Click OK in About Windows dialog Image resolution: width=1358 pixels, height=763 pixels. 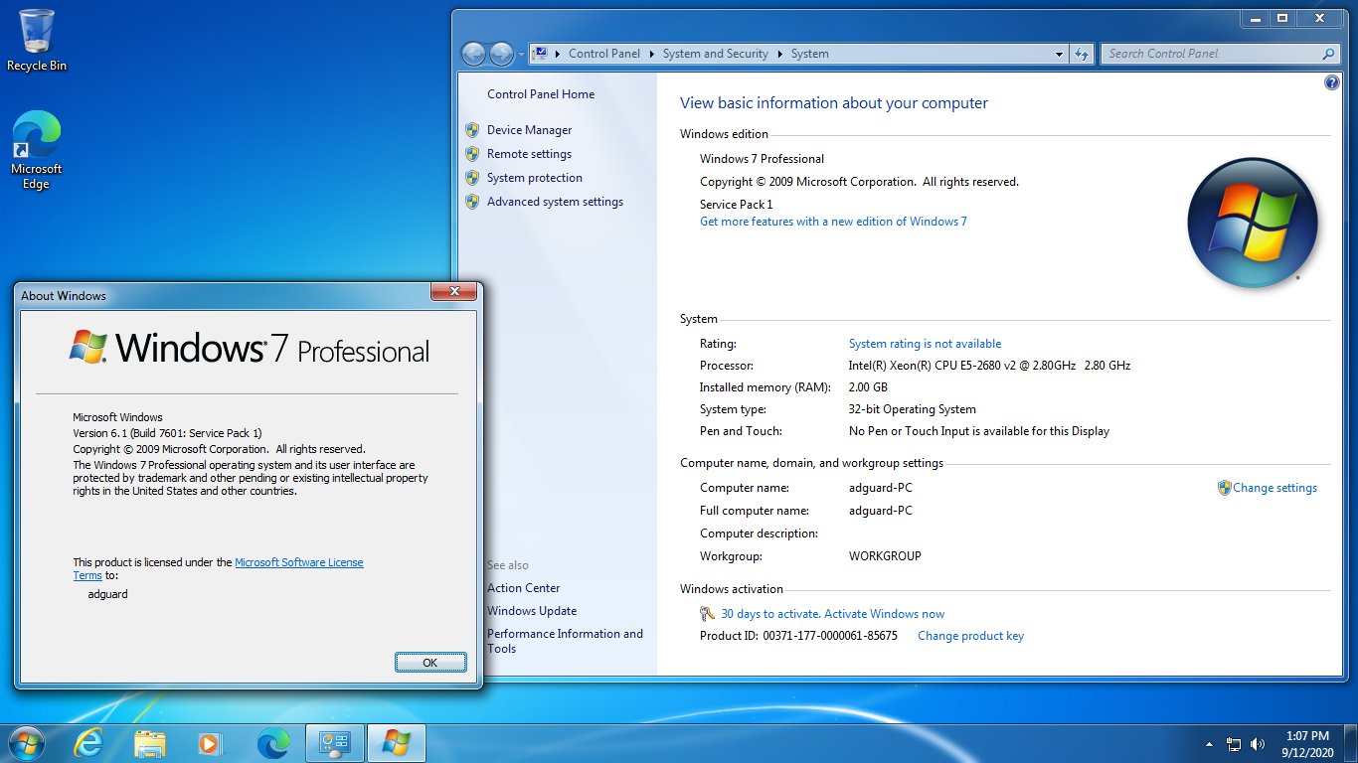[x=430, y=663]
